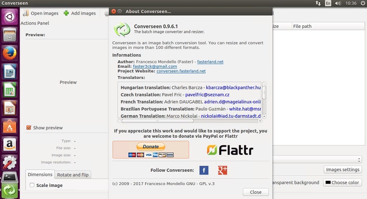This screenshot has width=367, height=199.
Task: Click scroll down arrow in translators list
Action: (264, 116)
